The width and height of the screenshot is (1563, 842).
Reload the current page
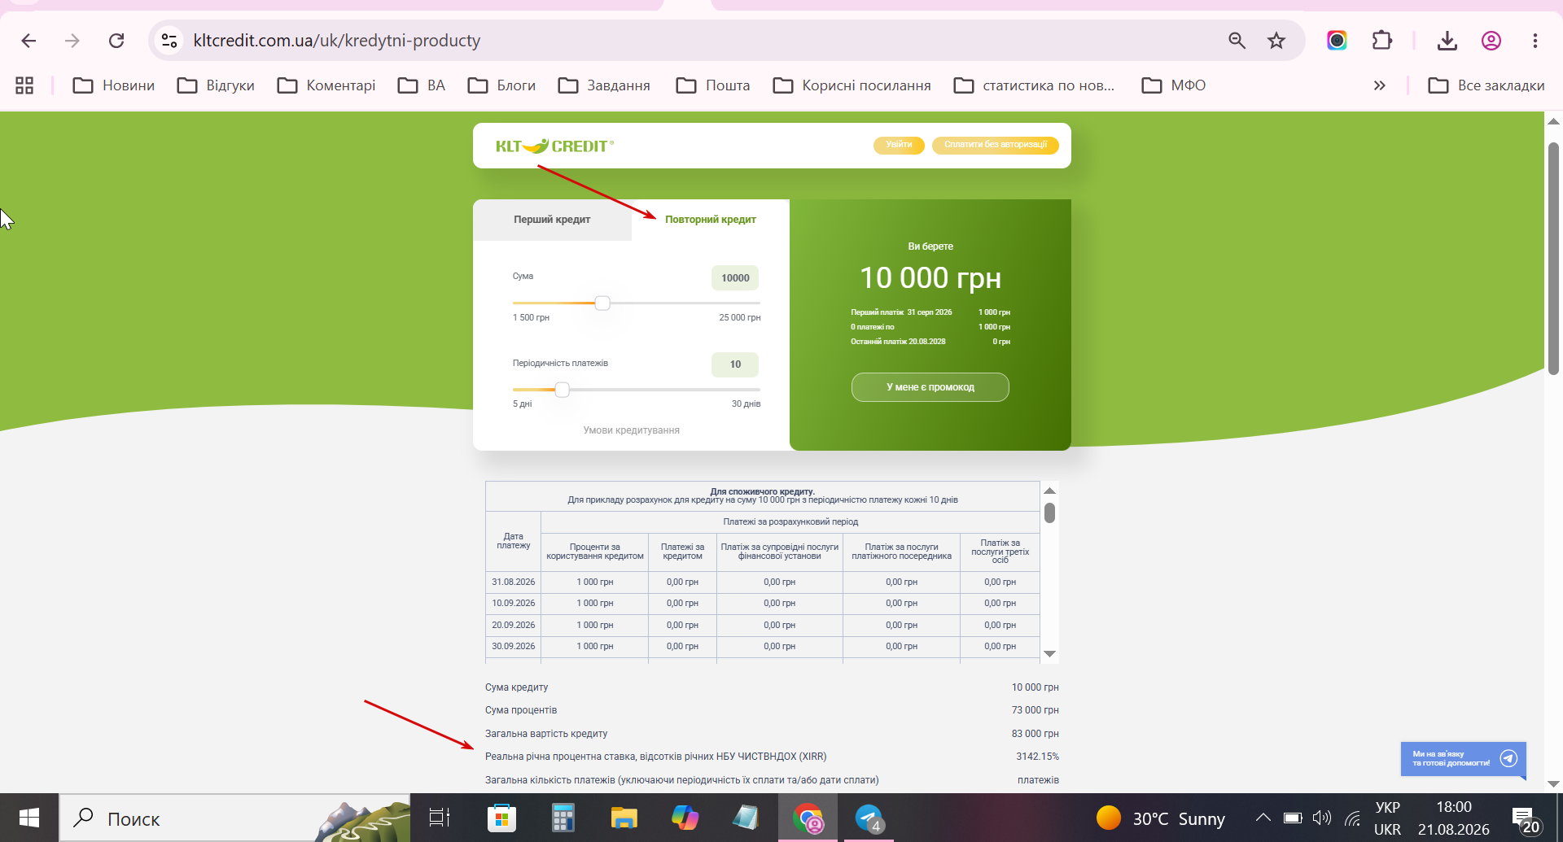(x=116, y=41)
